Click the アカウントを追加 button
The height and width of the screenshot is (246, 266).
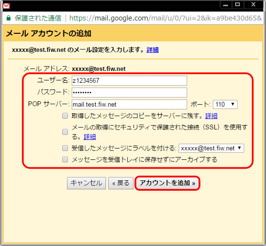[167, 183]
